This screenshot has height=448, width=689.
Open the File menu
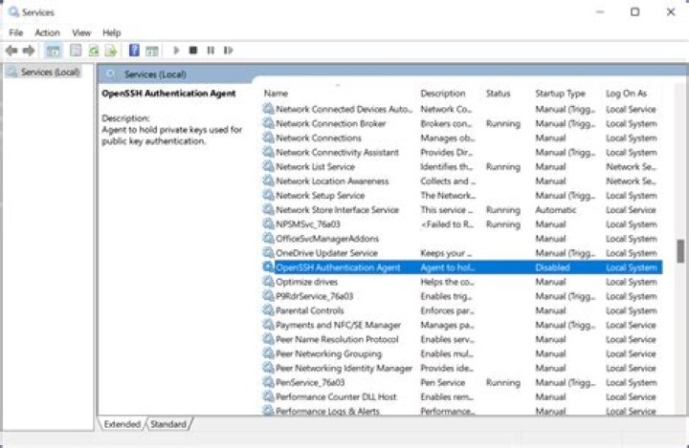click(16, 32)
